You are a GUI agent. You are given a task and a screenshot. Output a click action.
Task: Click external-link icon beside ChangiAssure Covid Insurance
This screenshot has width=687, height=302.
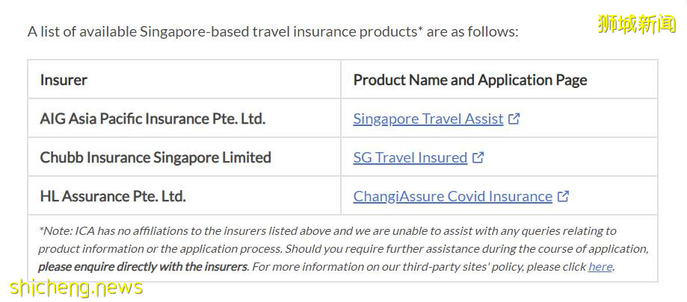[564, 196]
